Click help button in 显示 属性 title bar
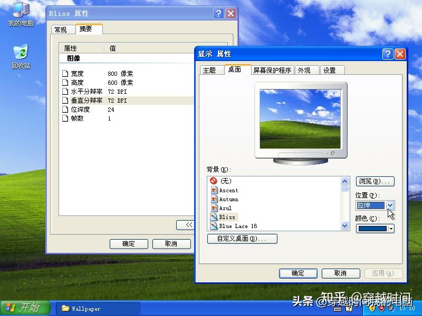422x316 pixels. (x=388, y=54)
